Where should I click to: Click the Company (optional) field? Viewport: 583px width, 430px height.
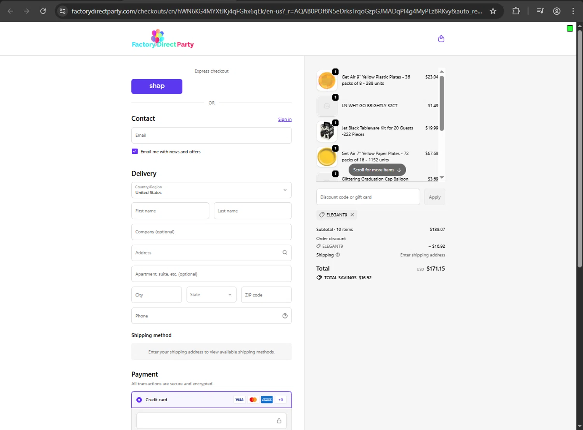click(x=211, y=232)
